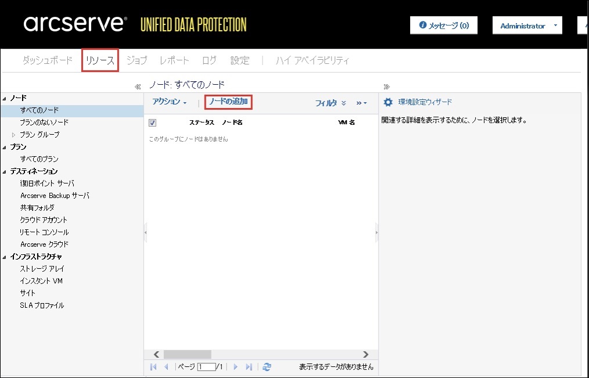Open the ジョブ tab
589x378 pixels.
(137, 60)
